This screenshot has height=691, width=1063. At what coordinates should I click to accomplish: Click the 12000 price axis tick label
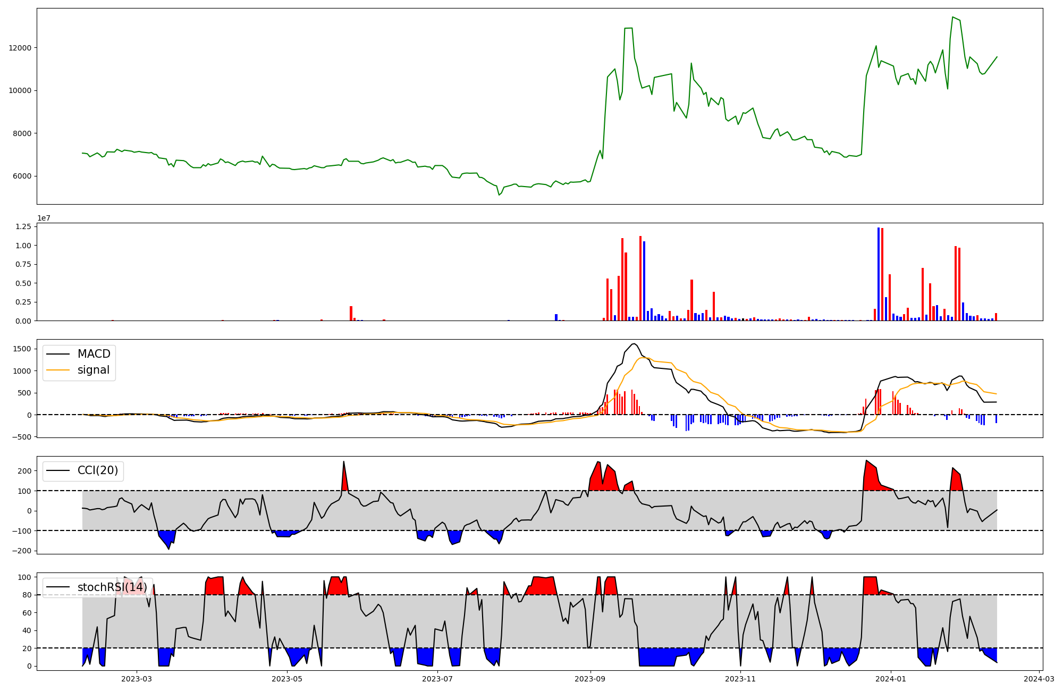pyautogui.click(x=20, y=48)
